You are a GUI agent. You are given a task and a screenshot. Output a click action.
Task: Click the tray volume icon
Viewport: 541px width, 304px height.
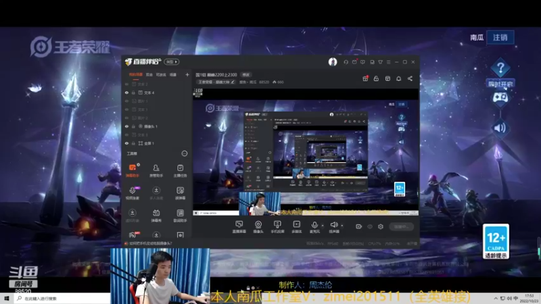[x=509, y=299]
